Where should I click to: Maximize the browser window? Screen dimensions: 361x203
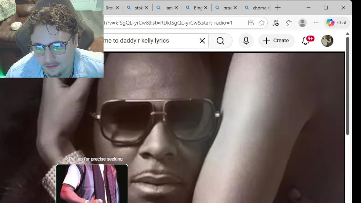coord(326,8)
